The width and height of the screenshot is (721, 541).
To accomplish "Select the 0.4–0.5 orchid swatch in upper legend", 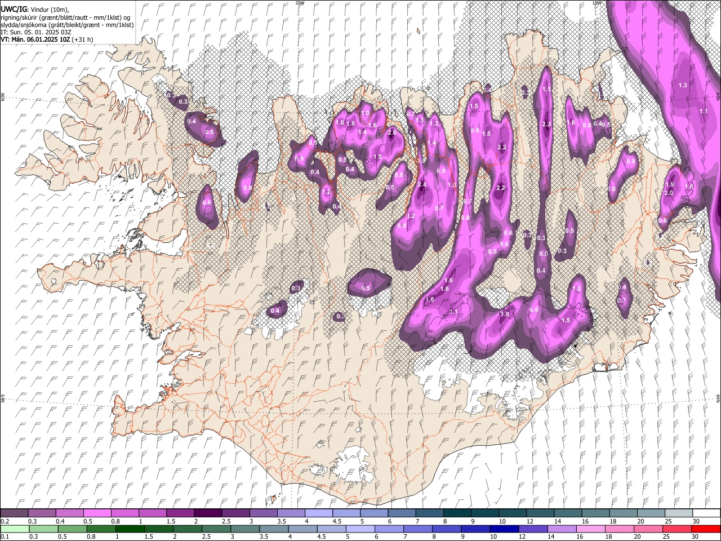I will (x=69, y=513).
